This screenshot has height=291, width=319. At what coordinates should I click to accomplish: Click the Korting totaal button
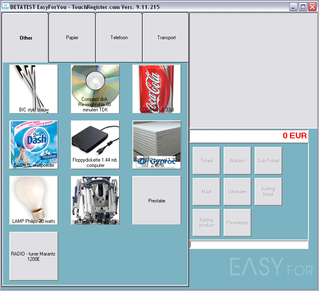click(268, 191)
